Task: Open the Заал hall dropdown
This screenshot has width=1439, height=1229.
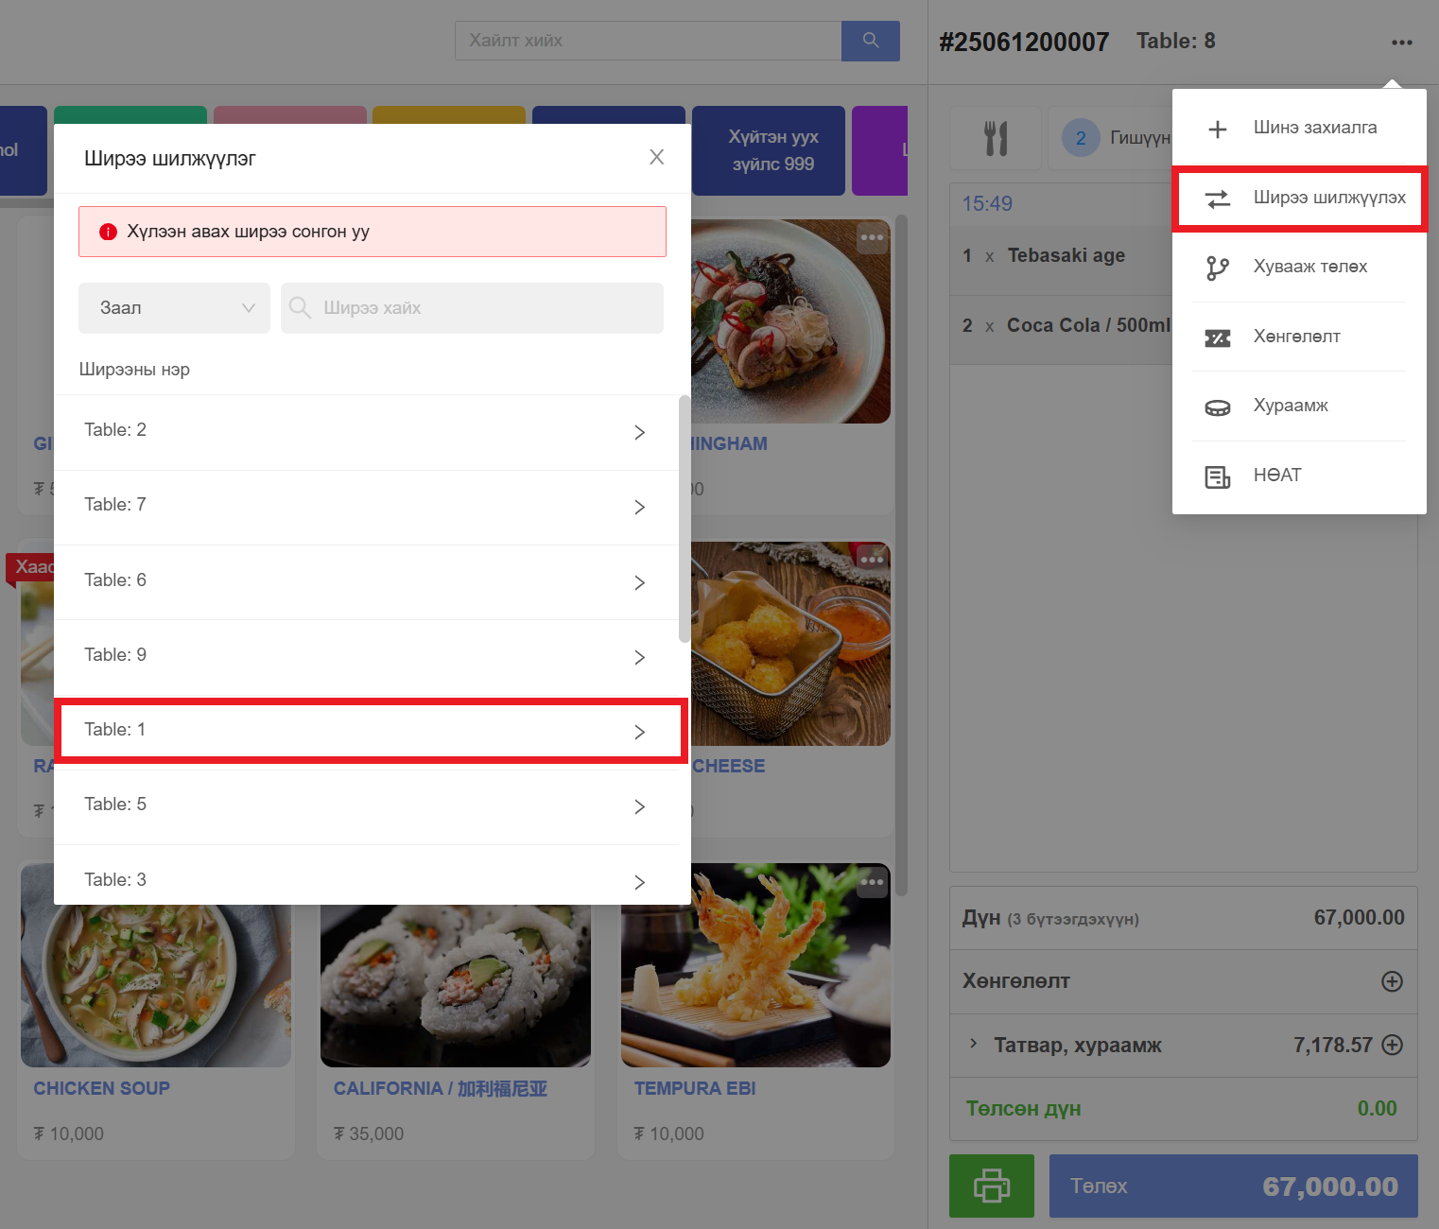Action: click(x=174, y=308)
